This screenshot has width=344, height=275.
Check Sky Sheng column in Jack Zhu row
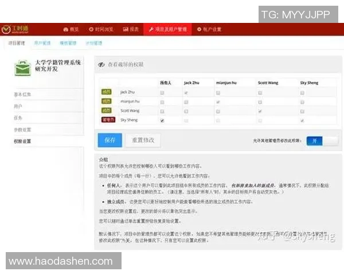(x=302, y=93)
